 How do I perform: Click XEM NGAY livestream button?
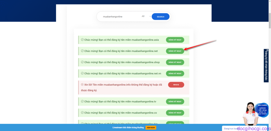151,128
